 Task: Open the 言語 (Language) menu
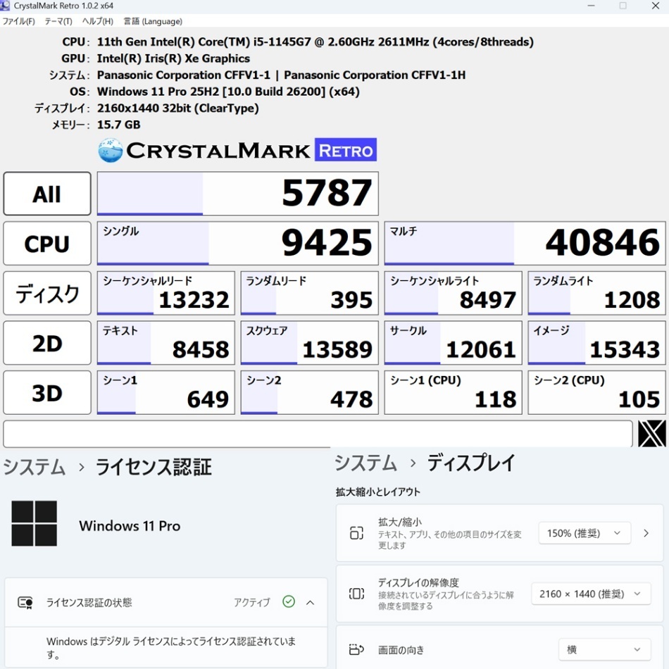[x=153, y=21]
